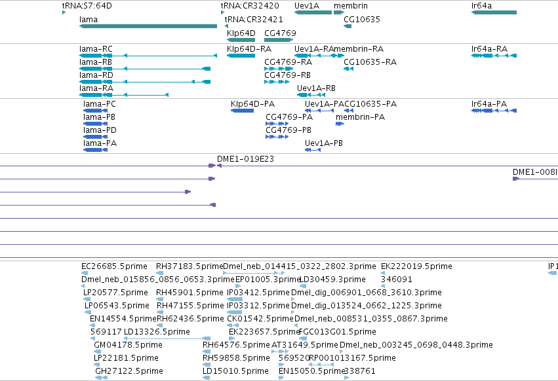Click the lama-PC protein label
The width and height of the screenshot is (558, 381).
[99, 104]
